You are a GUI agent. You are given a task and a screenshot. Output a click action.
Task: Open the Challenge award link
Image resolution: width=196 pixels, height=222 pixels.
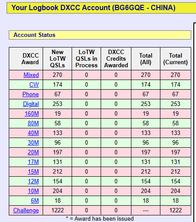tap(26, 210)
